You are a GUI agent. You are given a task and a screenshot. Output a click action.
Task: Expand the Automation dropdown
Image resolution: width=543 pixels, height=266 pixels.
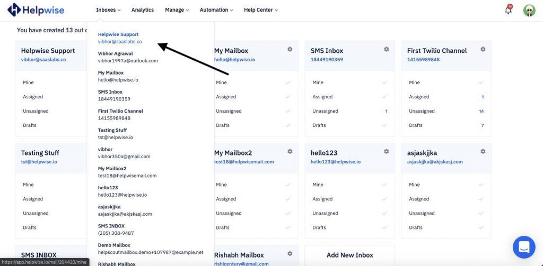pos(216,10)
